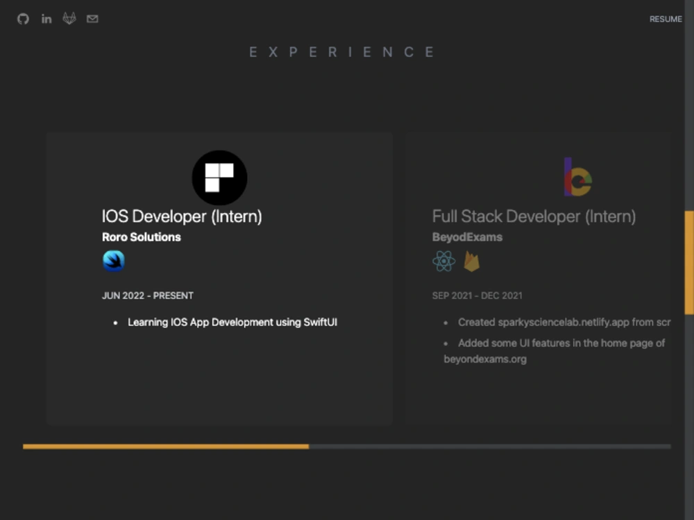Click the Learning IOS App Development bullet
The height and width of the screenshot is (520, 694).
232,322
